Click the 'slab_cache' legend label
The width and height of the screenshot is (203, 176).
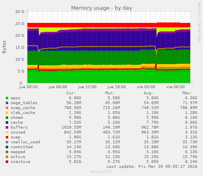(x=23, y=113)
